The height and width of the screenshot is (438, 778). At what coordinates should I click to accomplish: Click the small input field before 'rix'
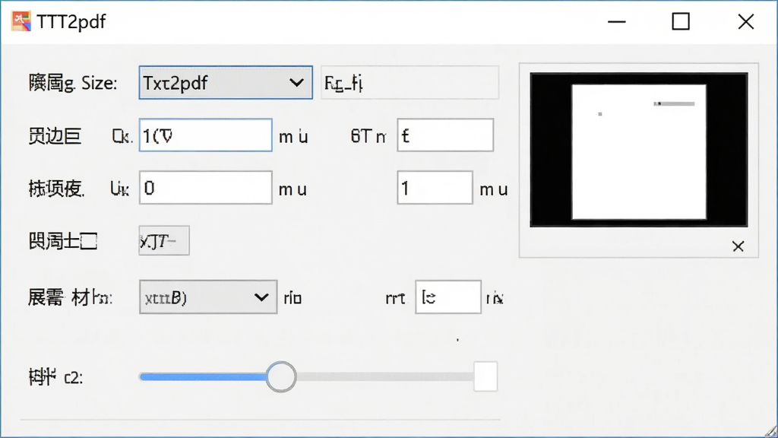[x=448, y=297]
